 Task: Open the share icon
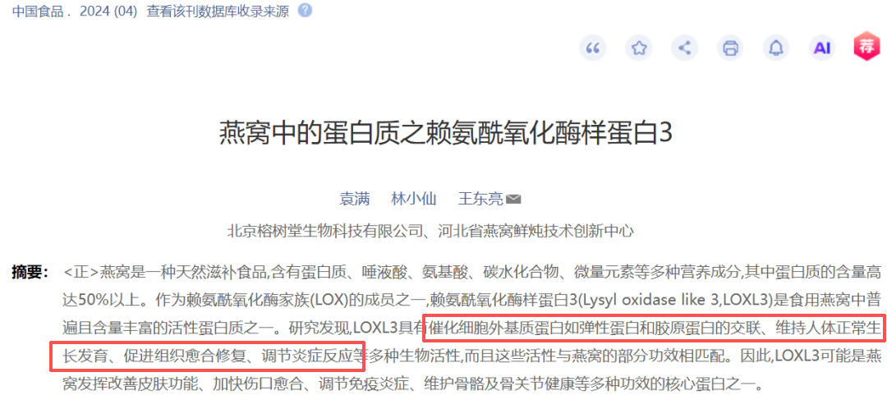[x=684, y=48]
